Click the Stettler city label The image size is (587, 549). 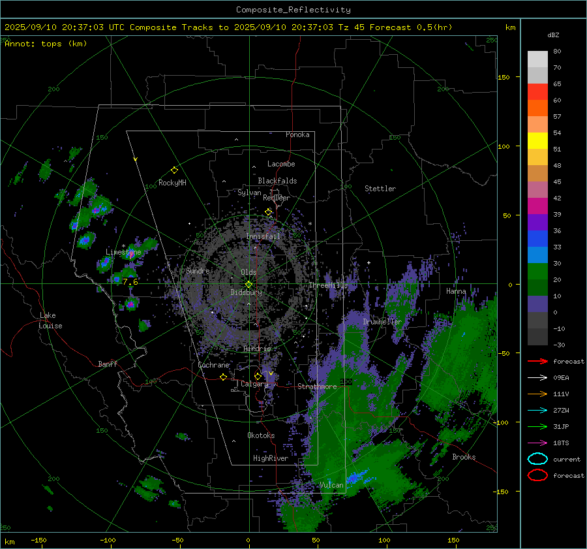[380, 189]
